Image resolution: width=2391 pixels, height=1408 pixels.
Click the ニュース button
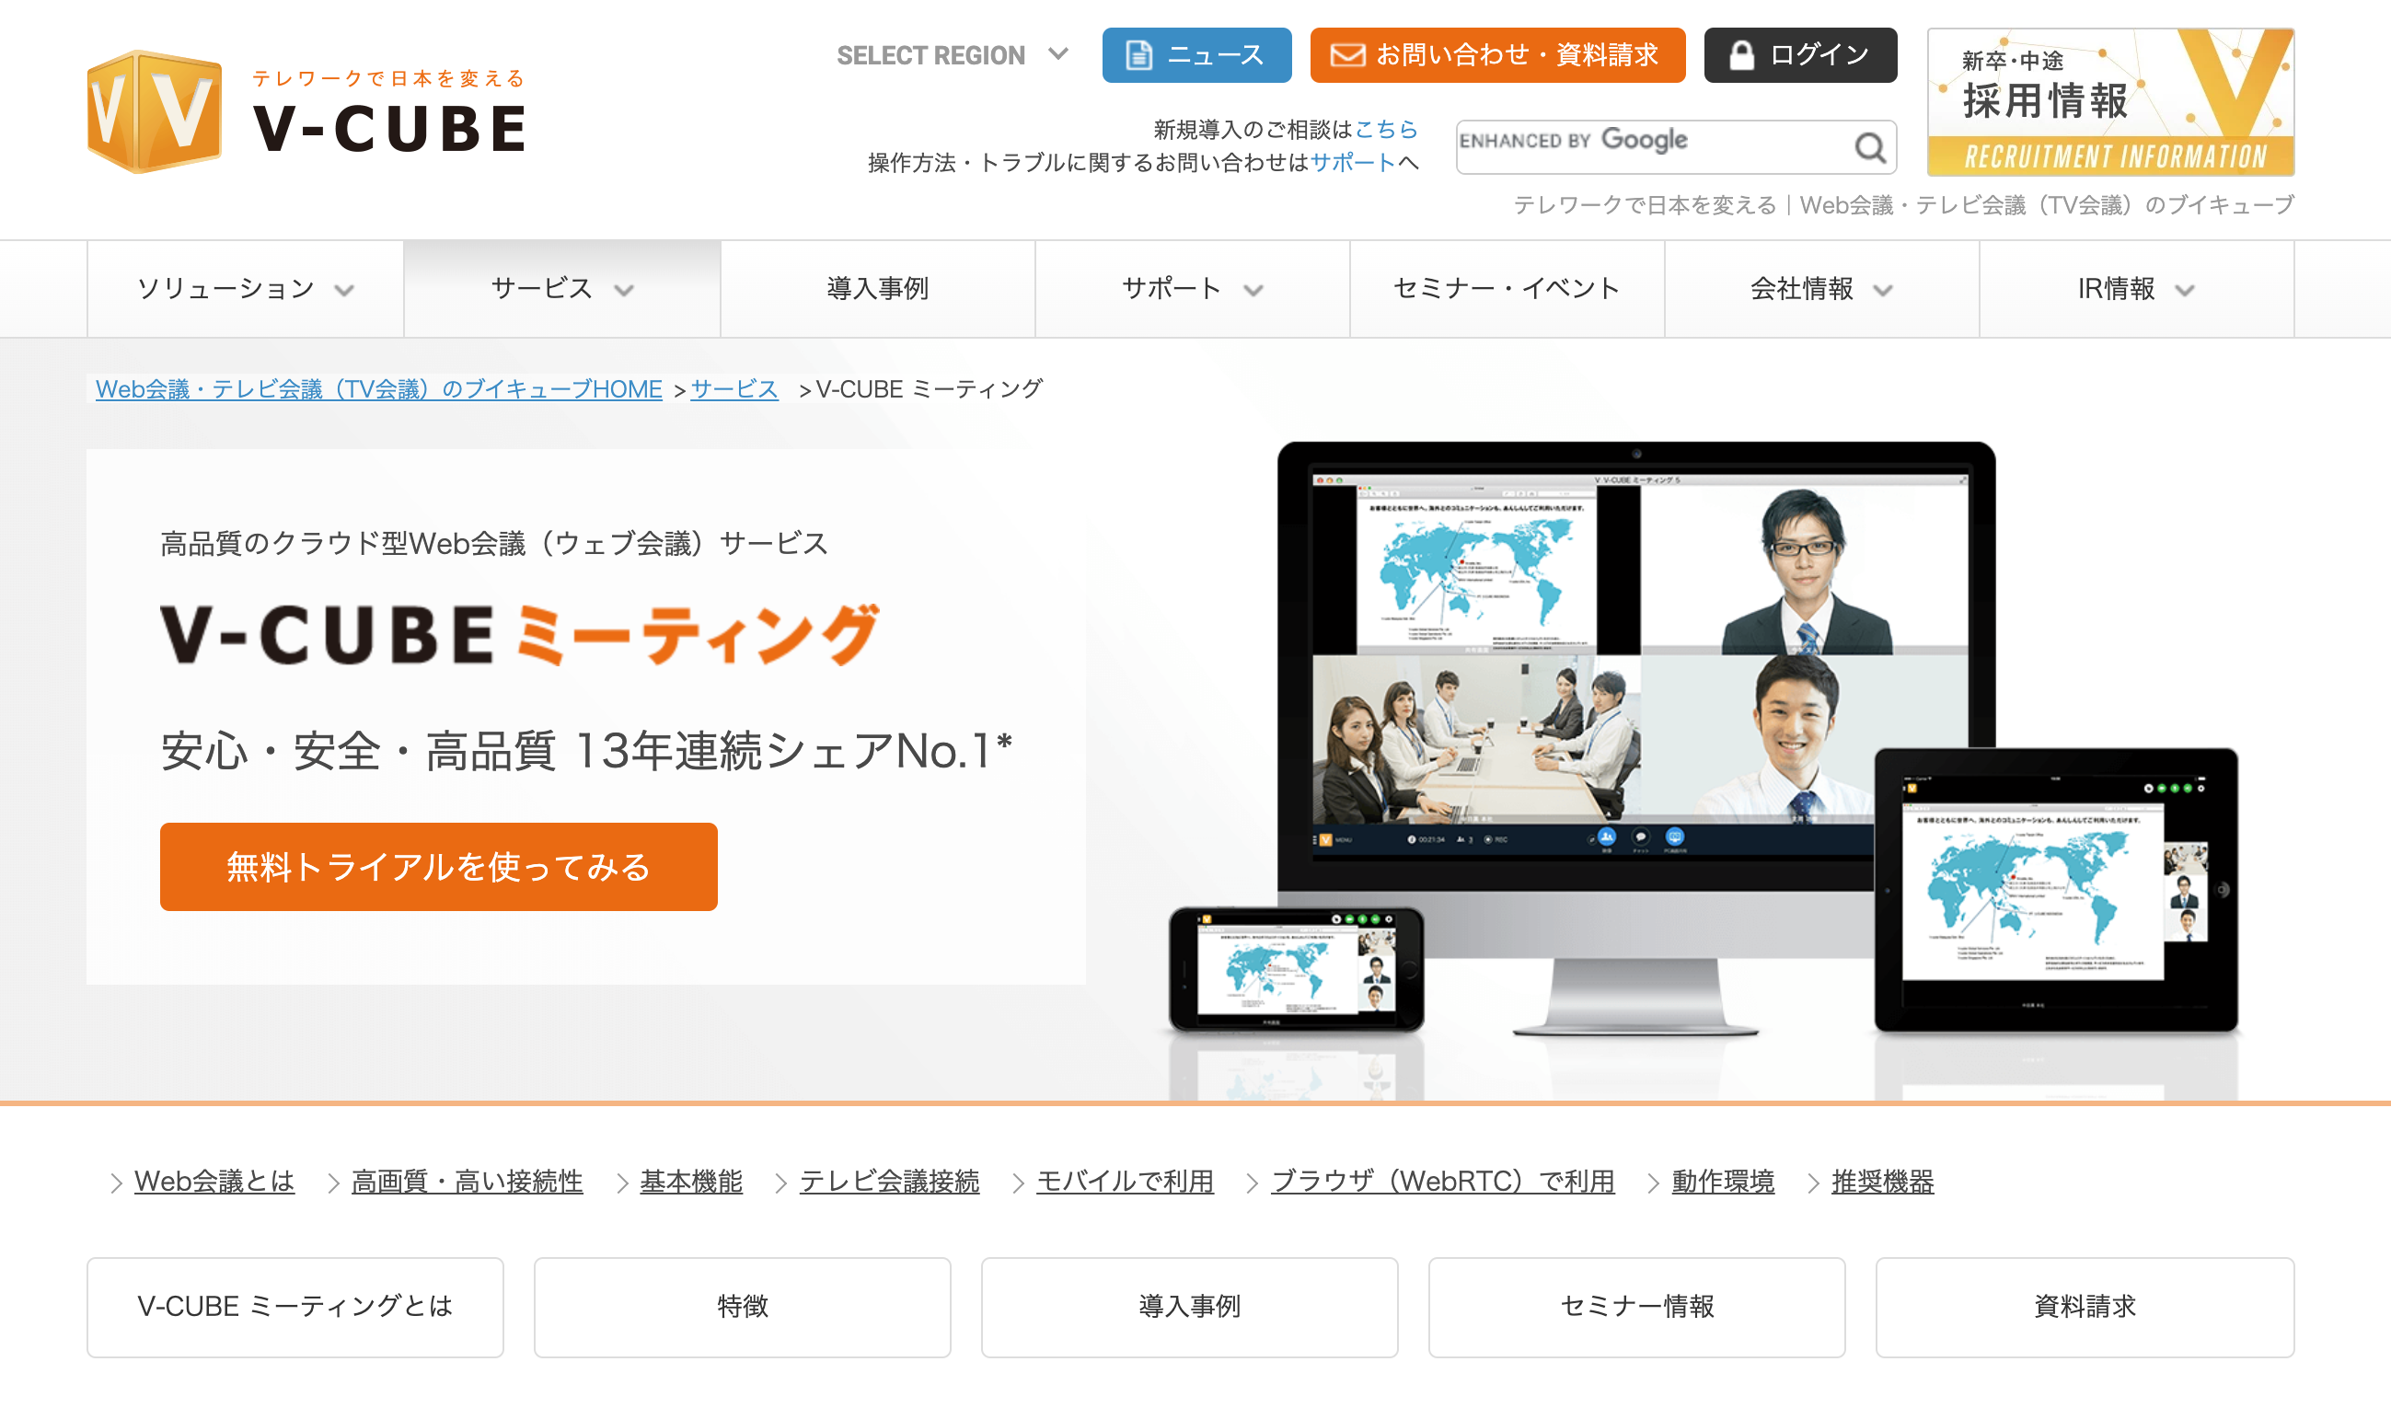pyautogui.click(x=1196, y=55)
